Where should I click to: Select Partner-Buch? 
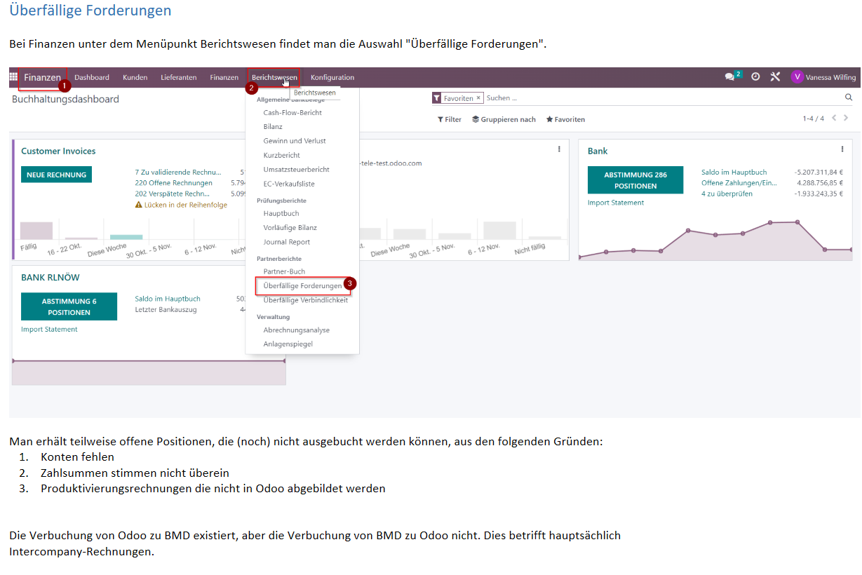point(284,271)
